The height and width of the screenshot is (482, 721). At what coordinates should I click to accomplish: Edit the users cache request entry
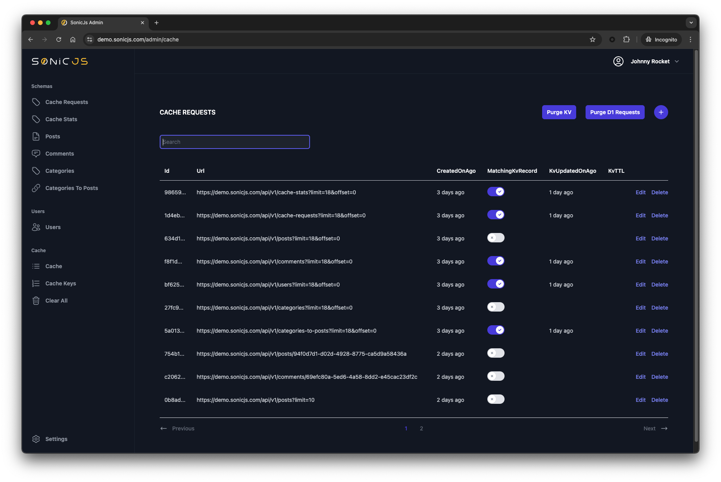click(x=640, y=284)
